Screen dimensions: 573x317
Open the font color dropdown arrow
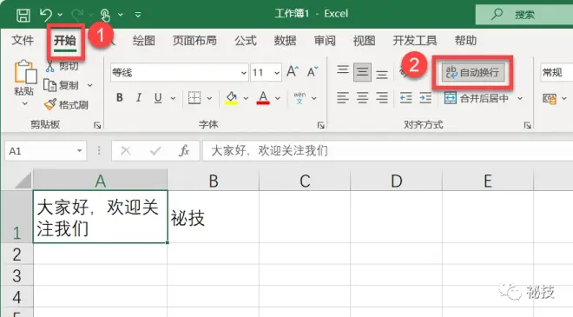pyautogui.click(x=278, y=98)
